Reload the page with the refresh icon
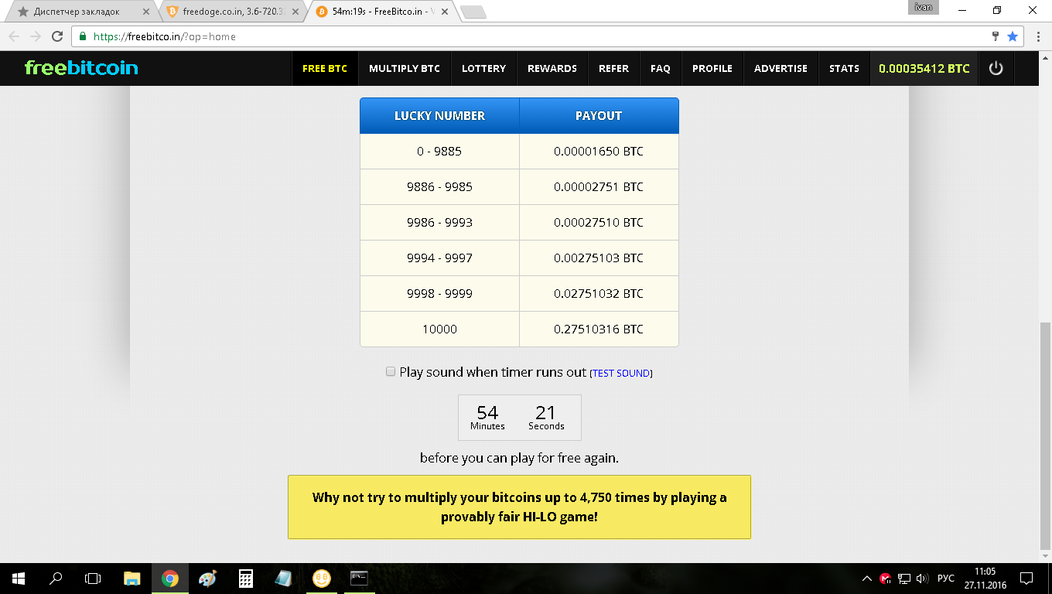Image resolution: width=1052 pixels, height=594 pixels. (56, 36)
